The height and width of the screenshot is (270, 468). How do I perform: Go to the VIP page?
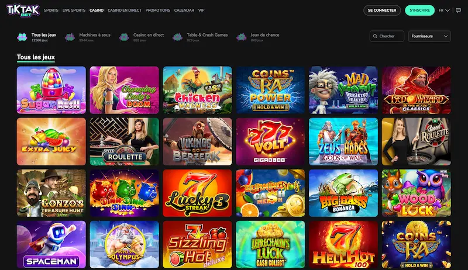pyautogui.click(x=201, y=10)
